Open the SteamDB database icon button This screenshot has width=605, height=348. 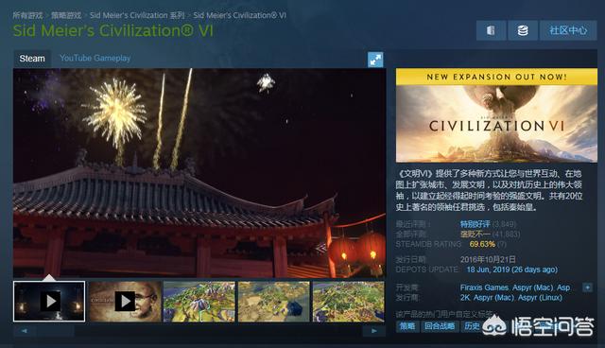tap(523, 30)
